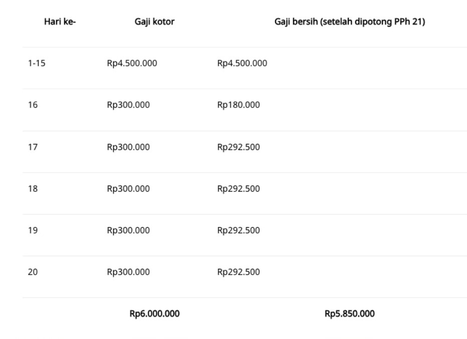Viewport: 467px width, 339px height.
Task: Select the day 20 row label
Action: [x=33, y=272]
